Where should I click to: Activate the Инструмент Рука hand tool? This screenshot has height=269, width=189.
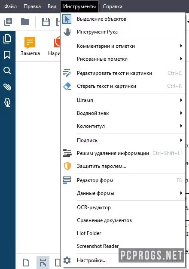pos(123,32)
